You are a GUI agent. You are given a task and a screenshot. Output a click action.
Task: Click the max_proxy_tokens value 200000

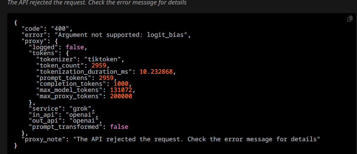click(121, 96)
